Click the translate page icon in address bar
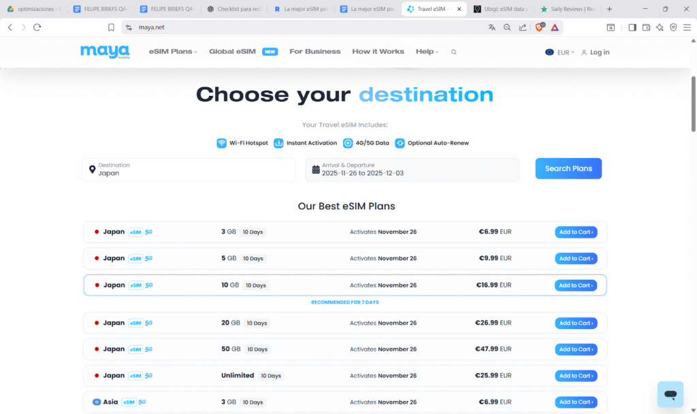 click(x=492, y=27)
